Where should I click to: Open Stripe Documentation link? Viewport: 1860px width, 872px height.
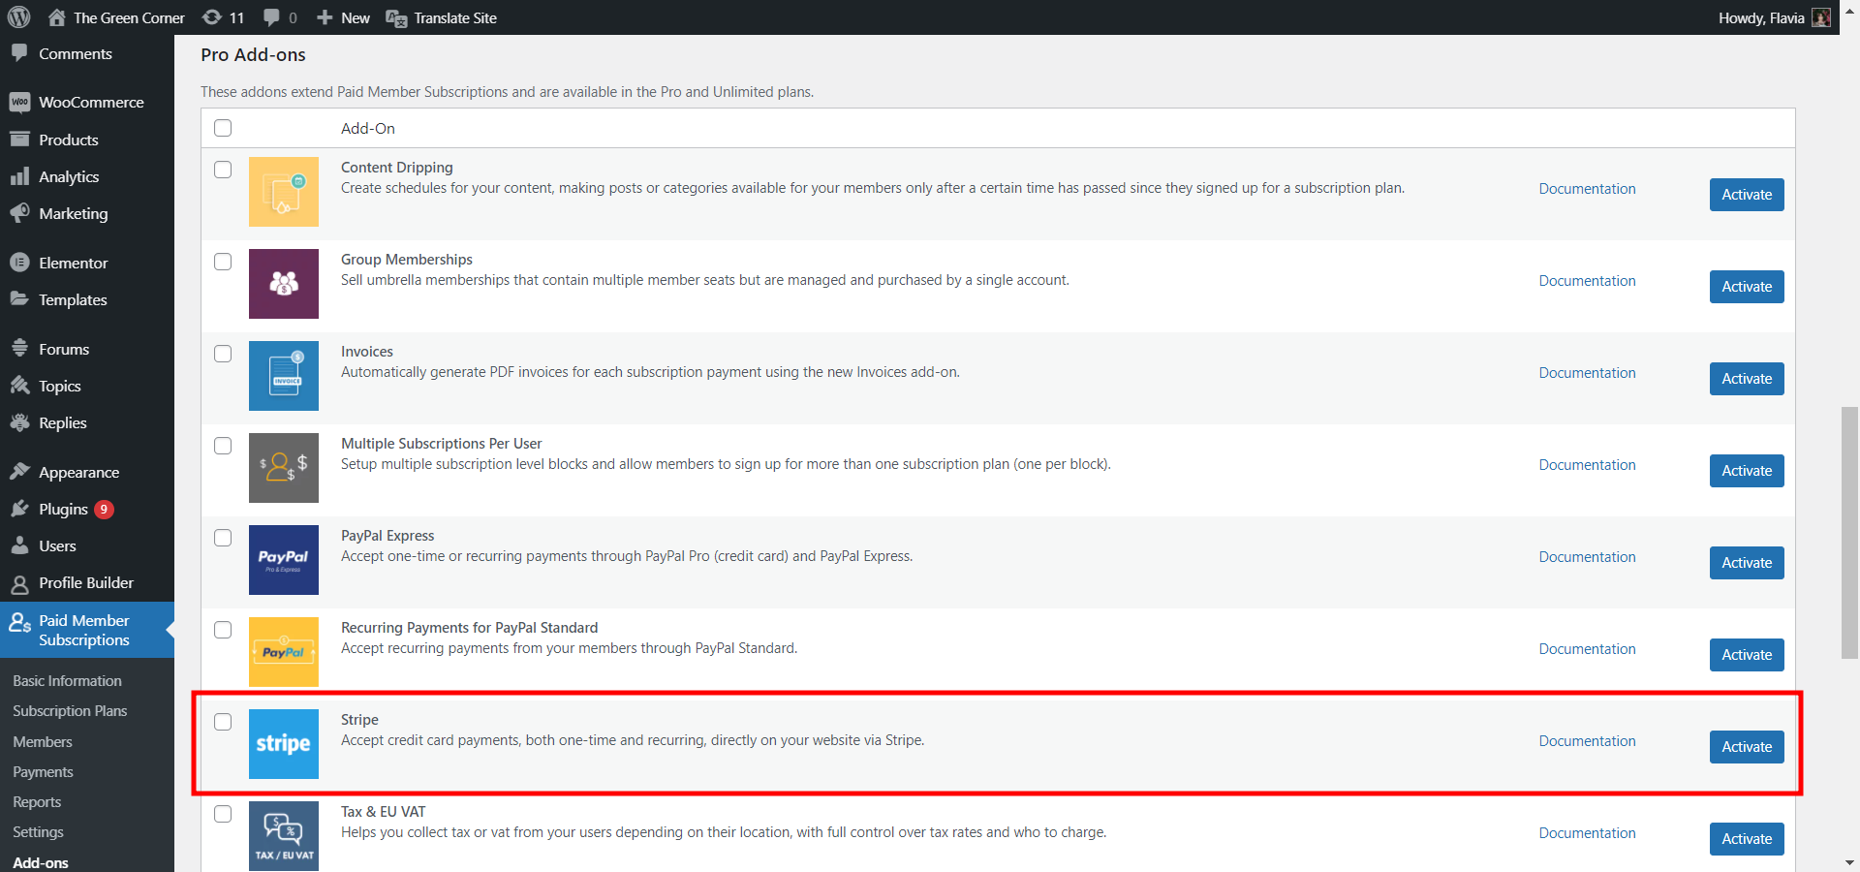click(1587, 741)
